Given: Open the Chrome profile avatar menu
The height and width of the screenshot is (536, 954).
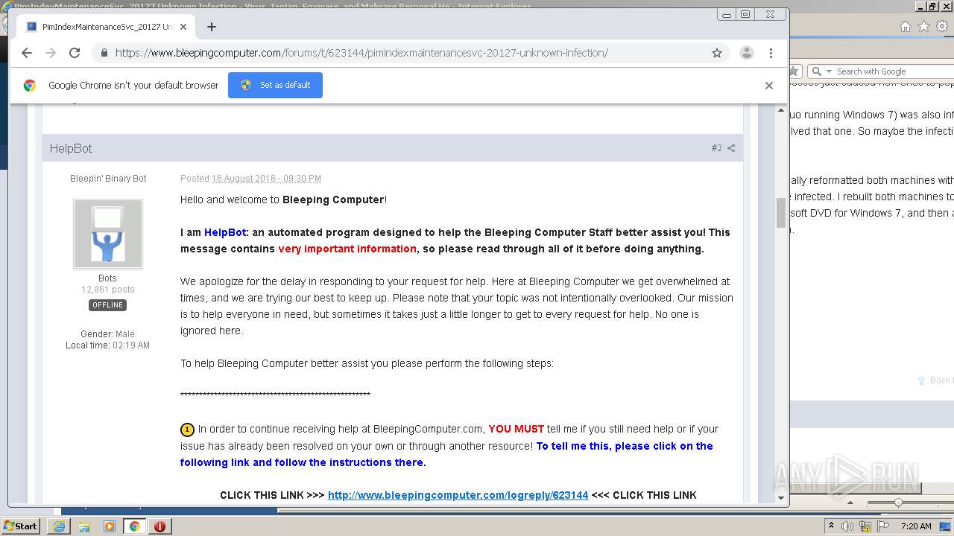Looking at the screenshot, I should click(746, 53).
